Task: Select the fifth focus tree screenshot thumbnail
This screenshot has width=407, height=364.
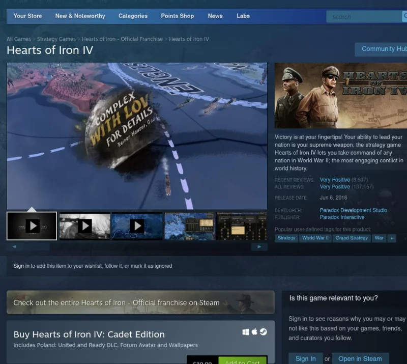Action: pos(242,226)
